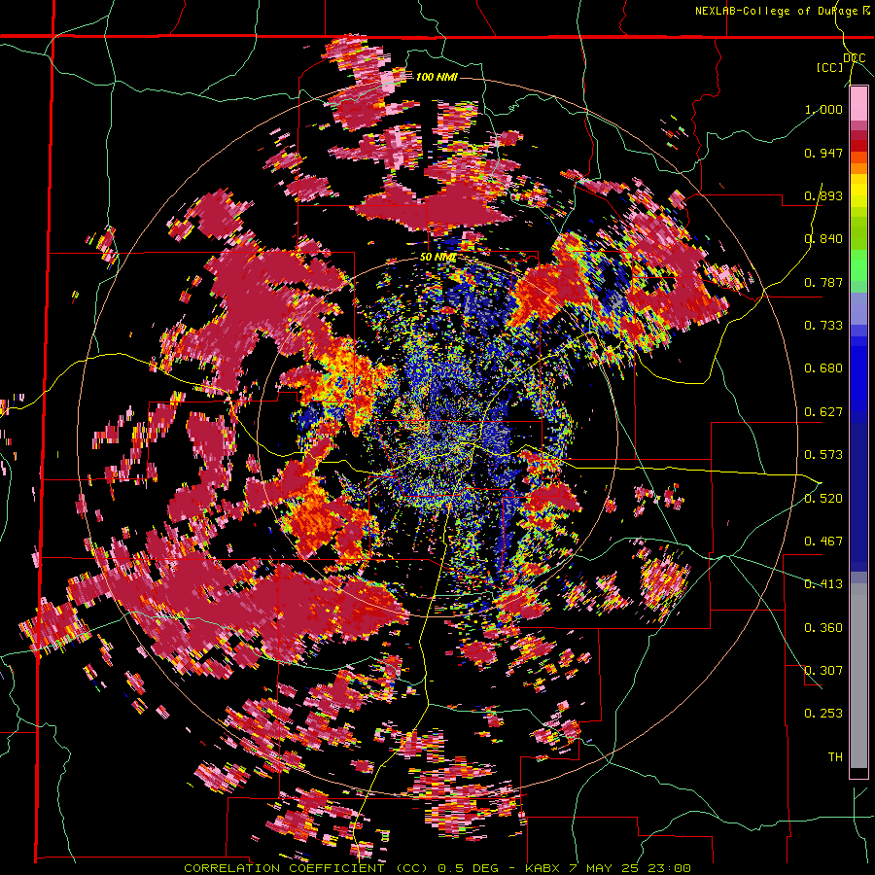Click the 0.680 legend value
The width and height of the screenshot is (875, 875).
[823, 368]
